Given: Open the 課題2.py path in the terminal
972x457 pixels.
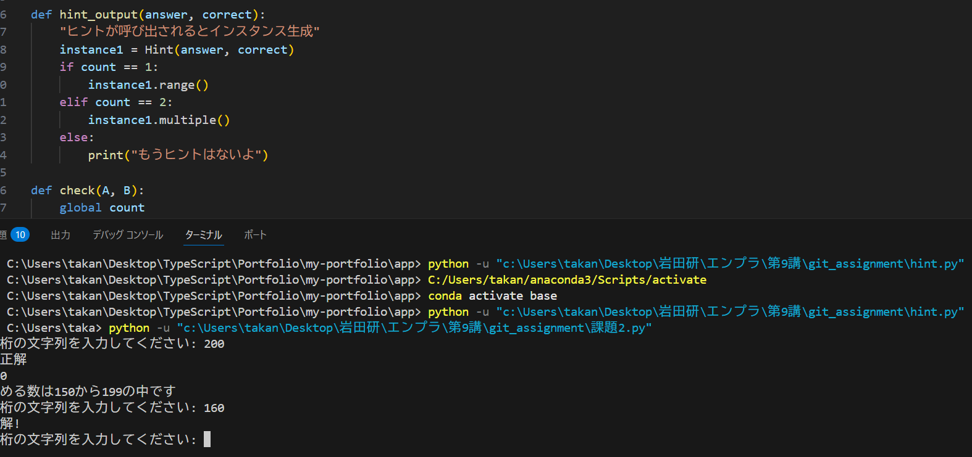Looking at the screenshot, I should pyautogui.click(x=414, y=328).
